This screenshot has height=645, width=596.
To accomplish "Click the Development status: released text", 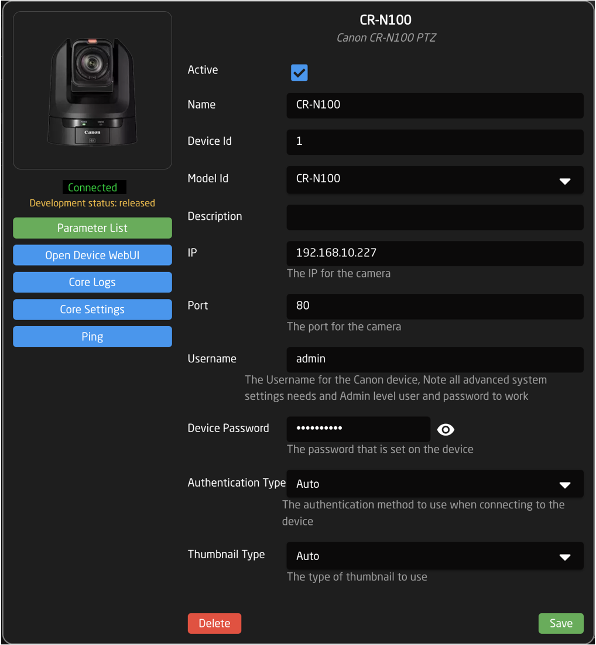I will tap(93, 203).
